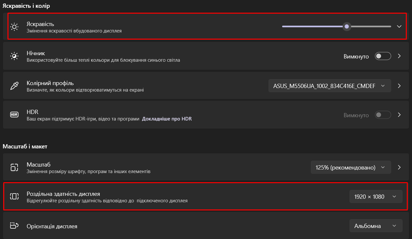Toggle the HDR switch
The image size is (412, 239).
coord(383,115)
